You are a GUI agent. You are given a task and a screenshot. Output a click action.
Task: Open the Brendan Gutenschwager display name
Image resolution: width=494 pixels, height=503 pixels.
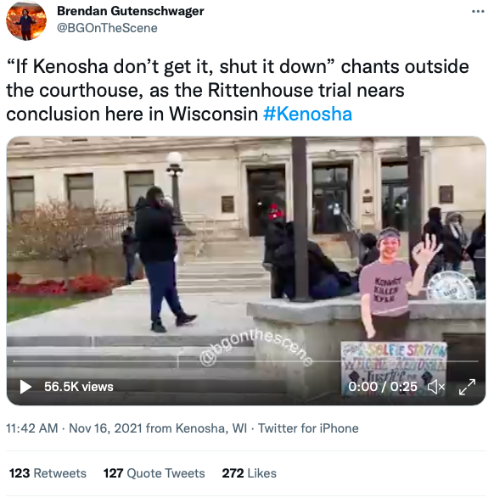click(131, 11)
